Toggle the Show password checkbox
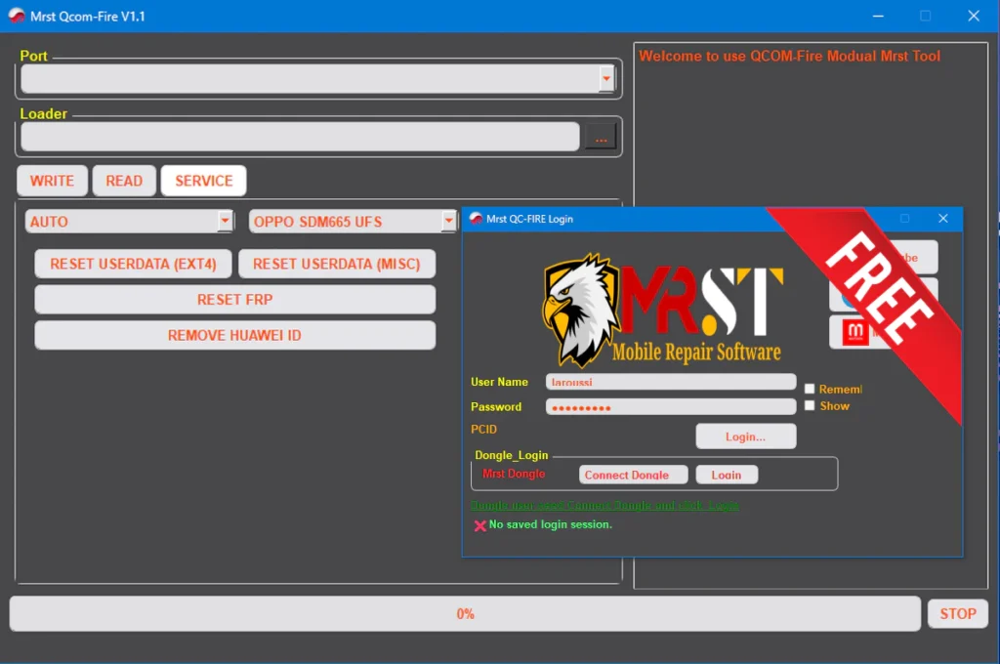The image size is (1000, 664). pos(810,405)
